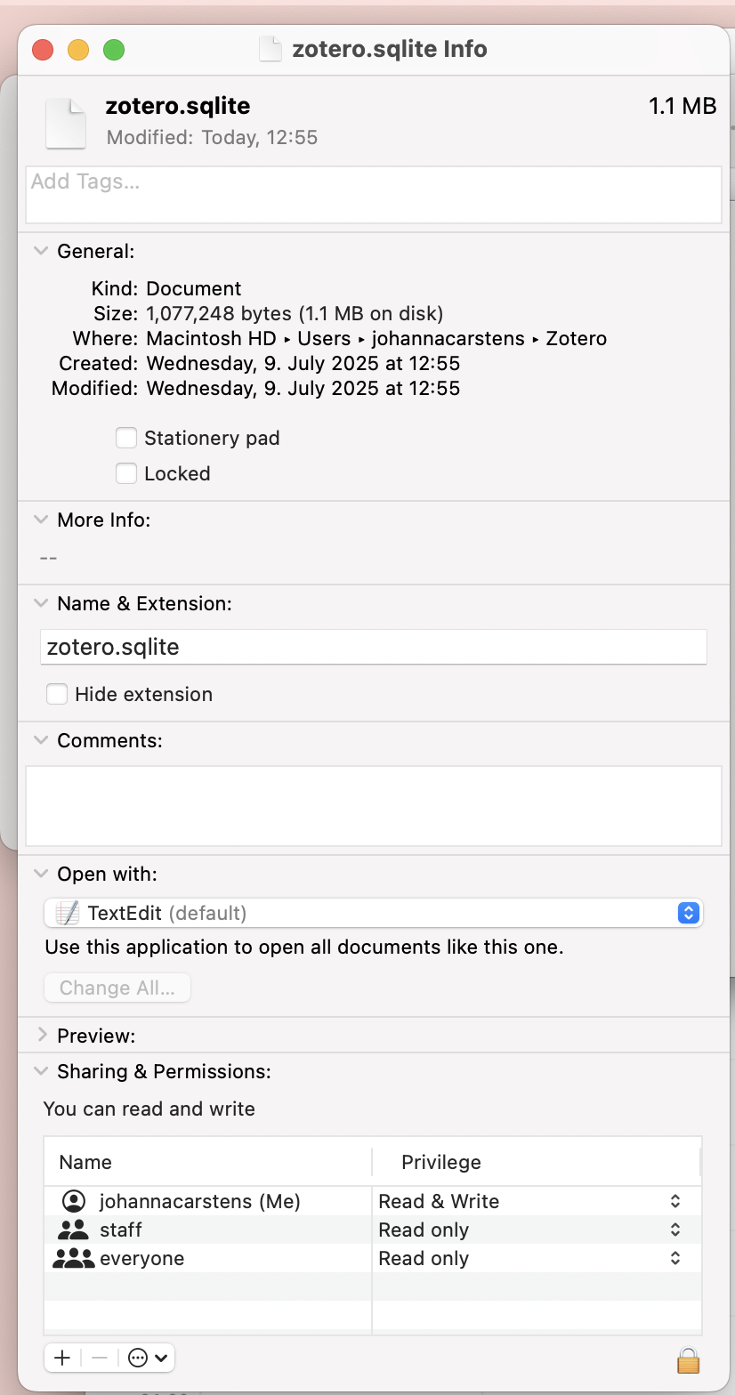Close the Info window with red button

(43, 50)
